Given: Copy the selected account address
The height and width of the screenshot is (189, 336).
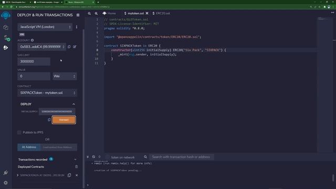Looking at the screenshot, I should tap(69, 47).
